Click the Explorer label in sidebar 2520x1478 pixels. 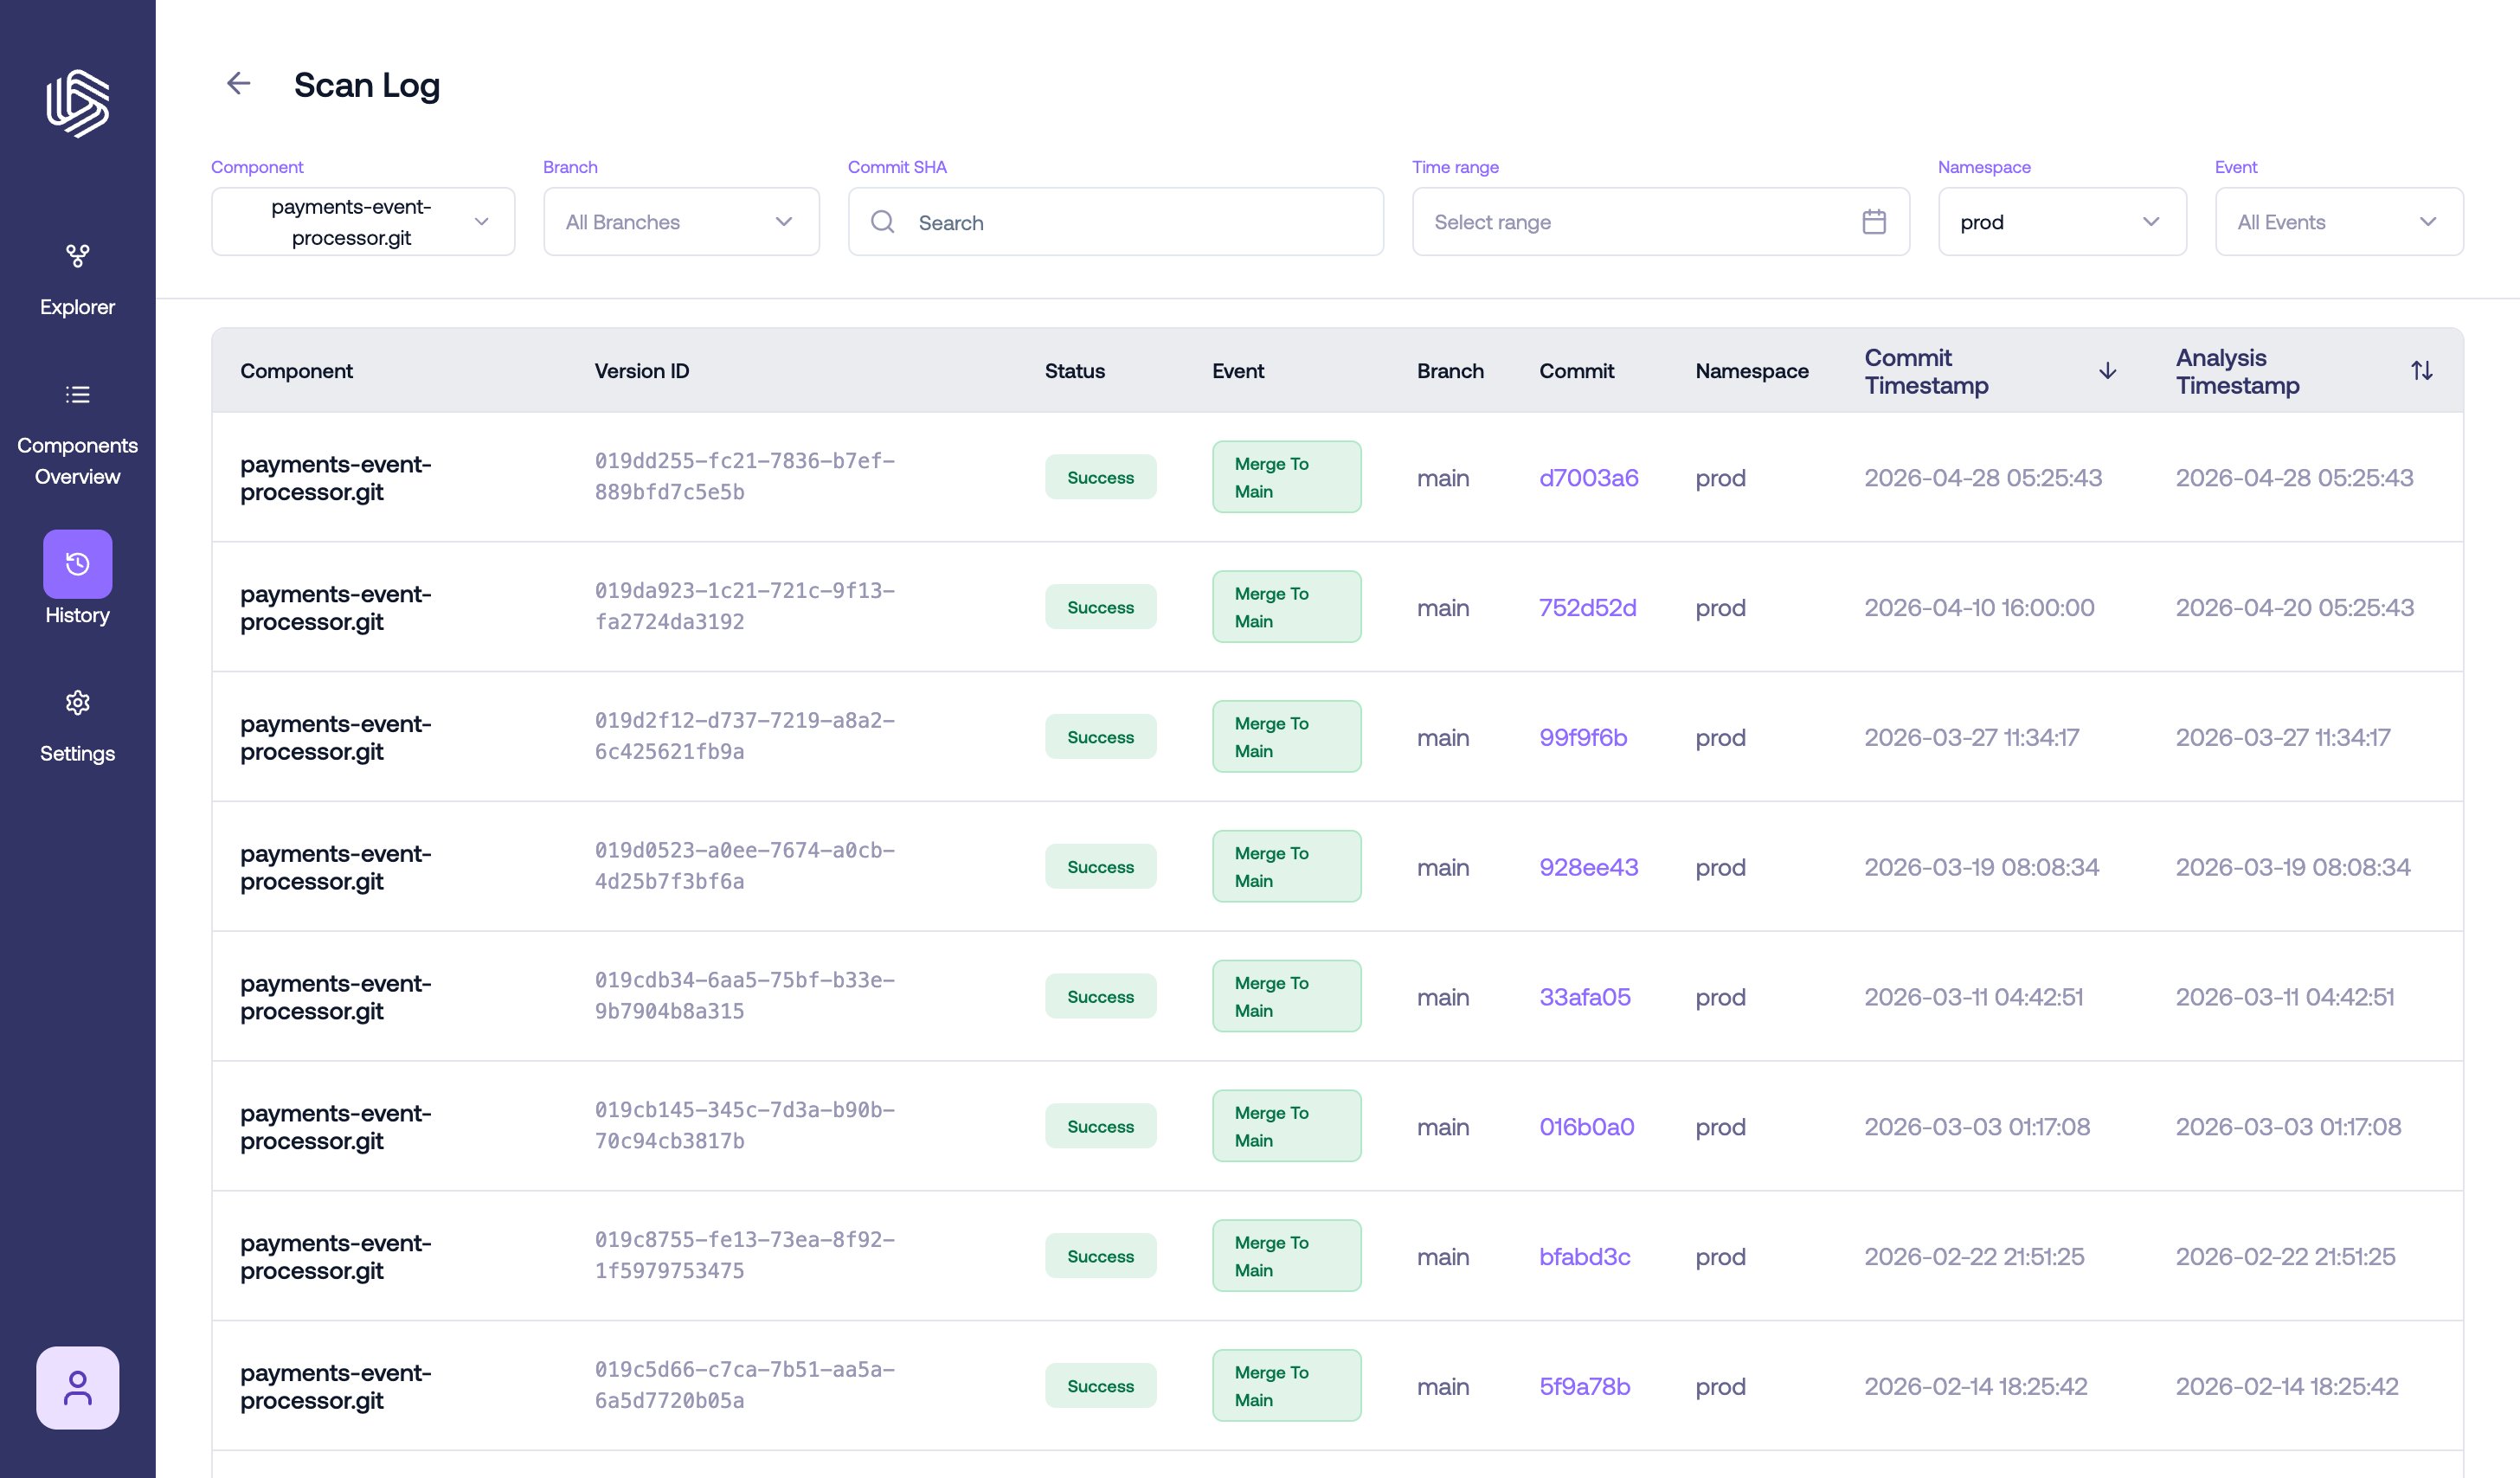(77, 307)
